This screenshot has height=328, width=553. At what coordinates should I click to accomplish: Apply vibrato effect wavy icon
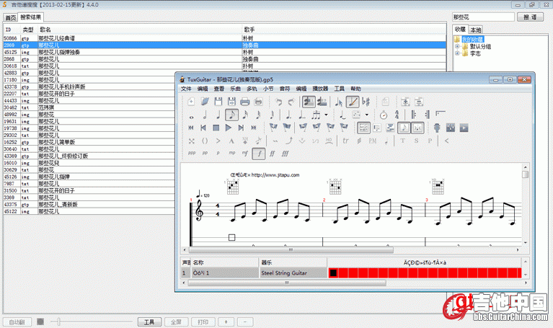275,141
